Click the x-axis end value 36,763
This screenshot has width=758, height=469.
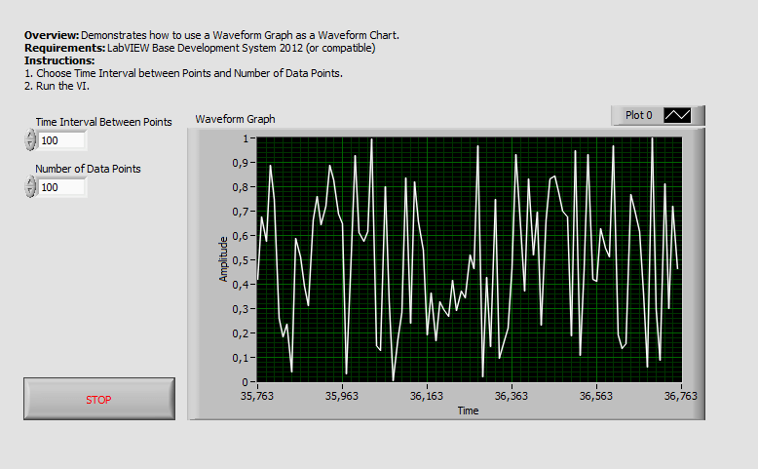point(681,396)
